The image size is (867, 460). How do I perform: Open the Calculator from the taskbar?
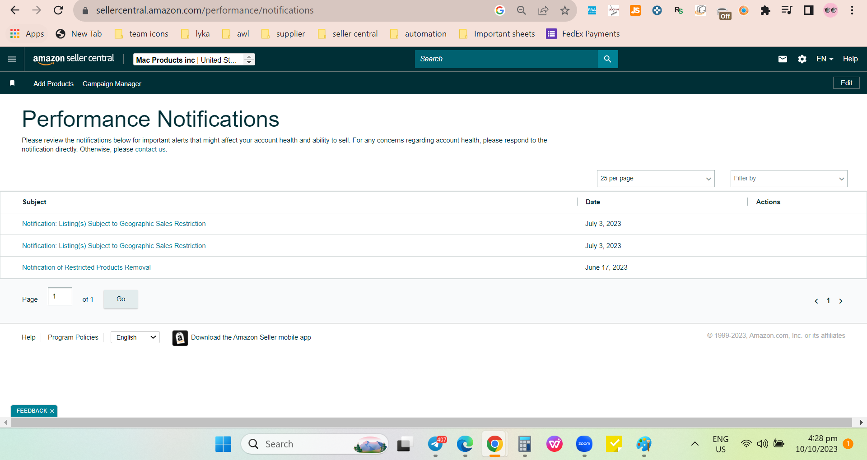pos(524,444)
